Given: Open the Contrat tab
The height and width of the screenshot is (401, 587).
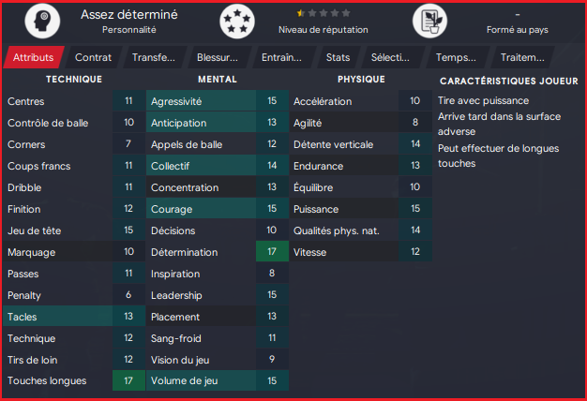Looking at the screenshot, I should tap(93, 57).
